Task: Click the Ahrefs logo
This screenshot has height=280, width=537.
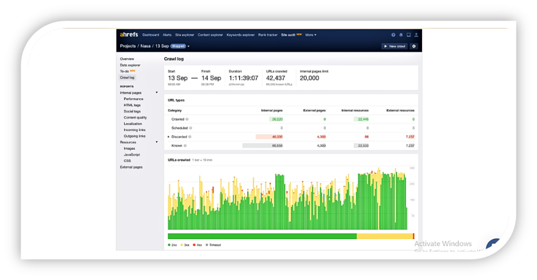Action: coord(128,35)
